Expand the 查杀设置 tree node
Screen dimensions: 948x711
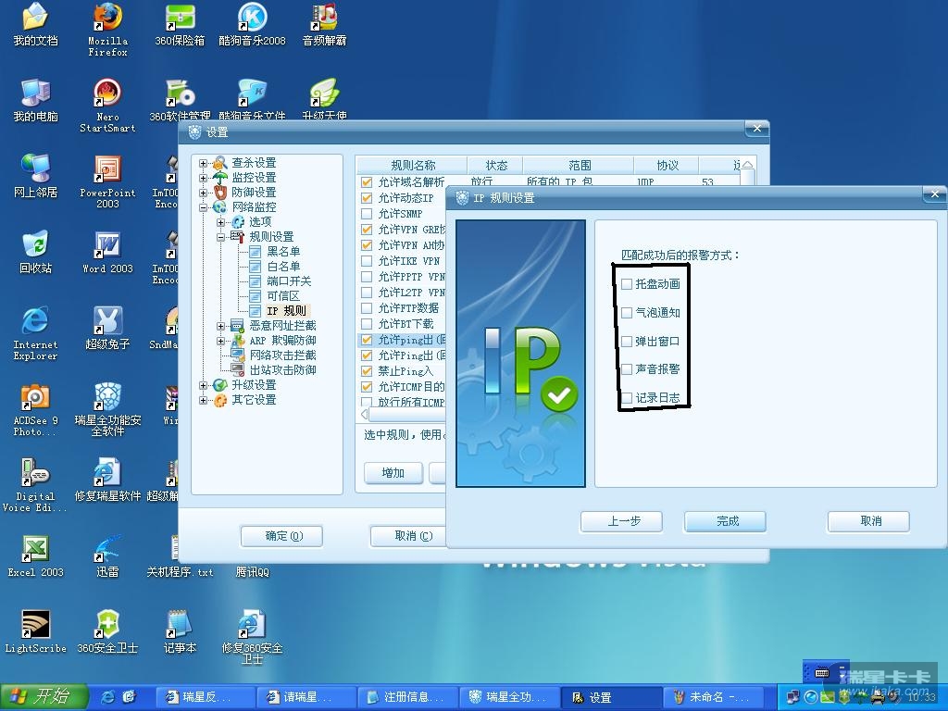point(204,163)
